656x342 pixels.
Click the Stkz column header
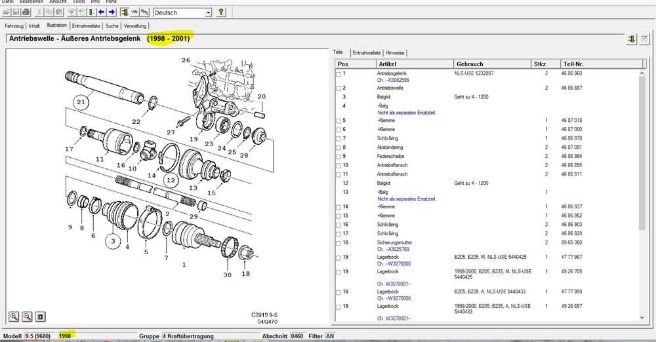546,64
